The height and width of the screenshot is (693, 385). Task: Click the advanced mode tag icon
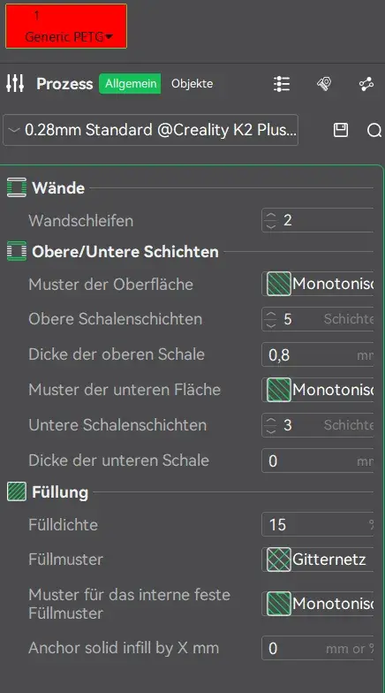pos(324,83)
